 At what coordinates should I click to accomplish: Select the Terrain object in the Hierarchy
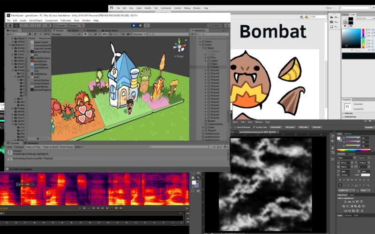(x=214, y=67)
